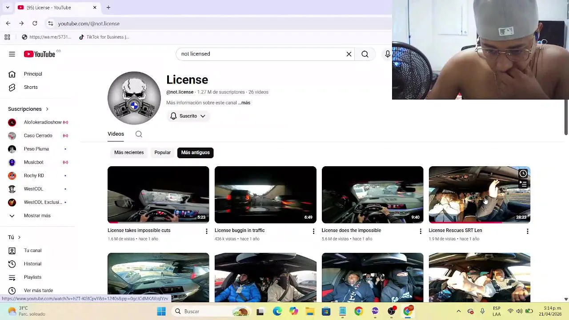Play License does the impossible thumbnail
569x320 pixels.
tap(373, 195)
